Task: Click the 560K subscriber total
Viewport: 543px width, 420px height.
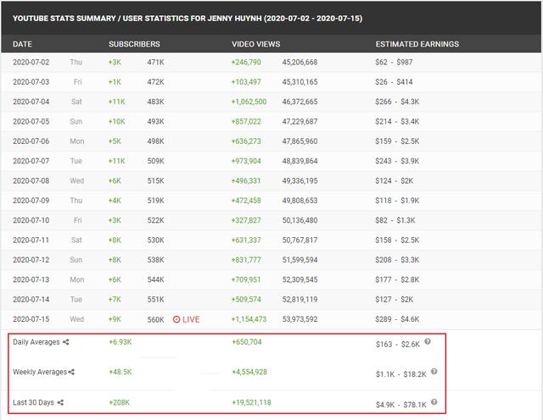Action: pos(156,319)
